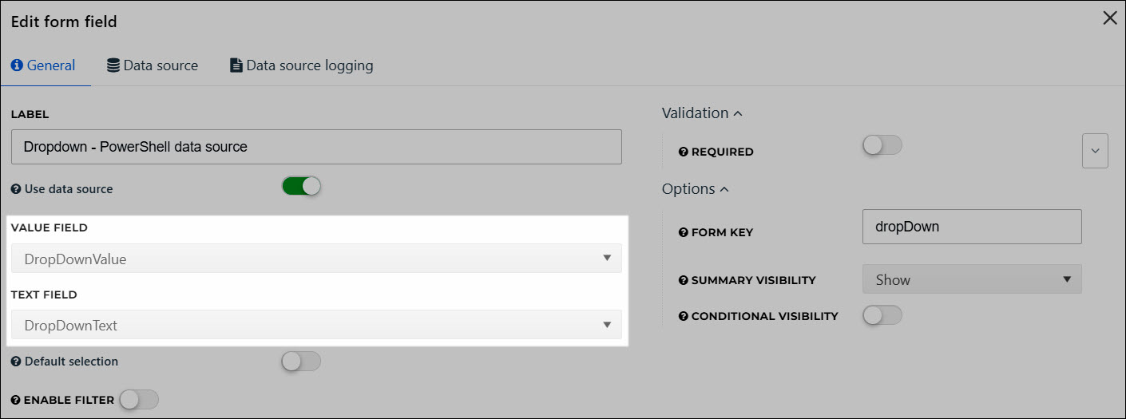The image size is (1126, 419).
Task: Switch to the Data source logging tab
Action: 301,65
